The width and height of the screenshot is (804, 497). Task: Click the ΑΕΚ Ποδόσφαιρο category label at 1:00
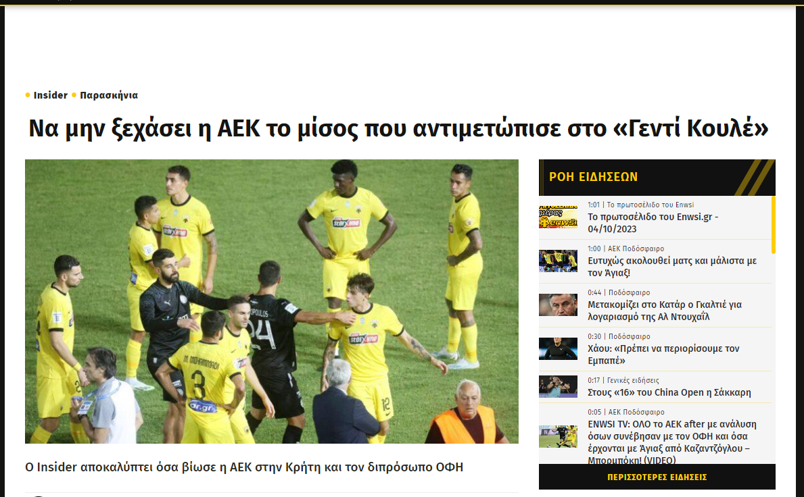pyautogui.click(x=636, y=248)
